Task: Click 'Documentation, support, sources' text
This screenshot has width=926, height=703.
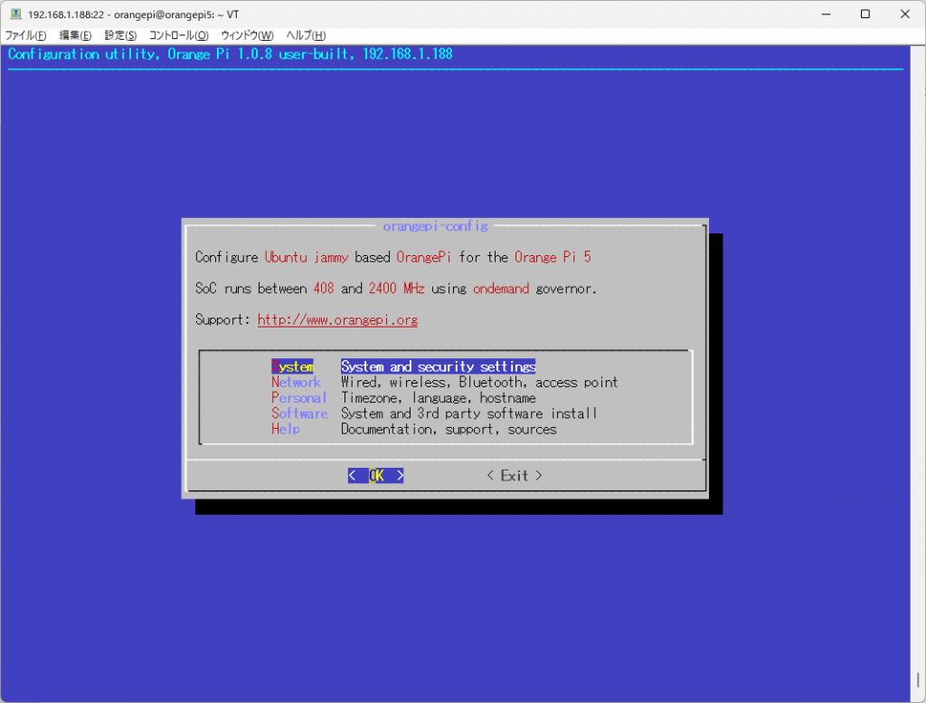Action: (449, 429)
